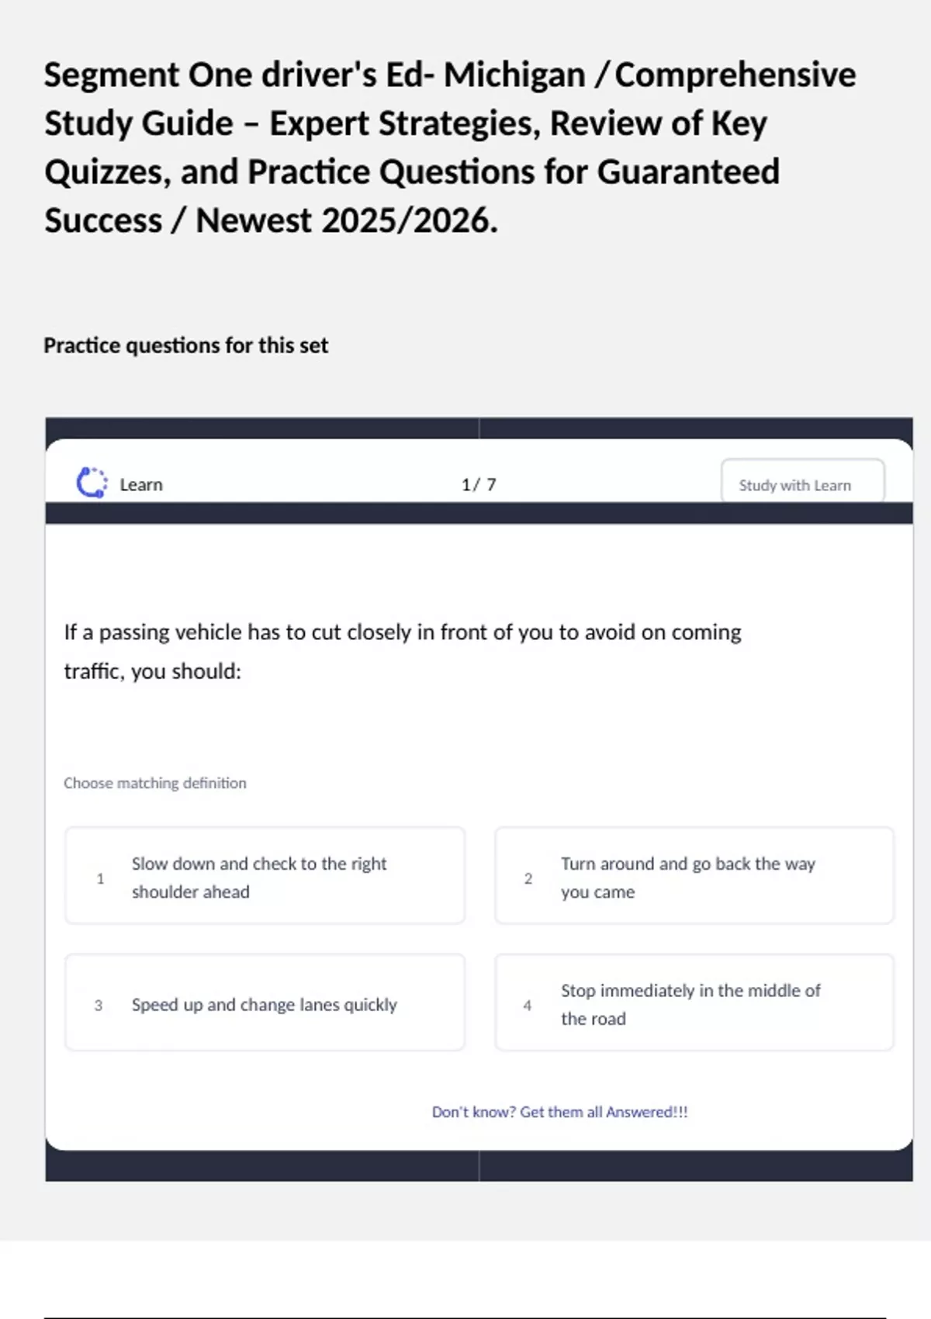931x1319 pixels.
Task: Click the 1/7 question progress counter
Action: tap(479, 485)
